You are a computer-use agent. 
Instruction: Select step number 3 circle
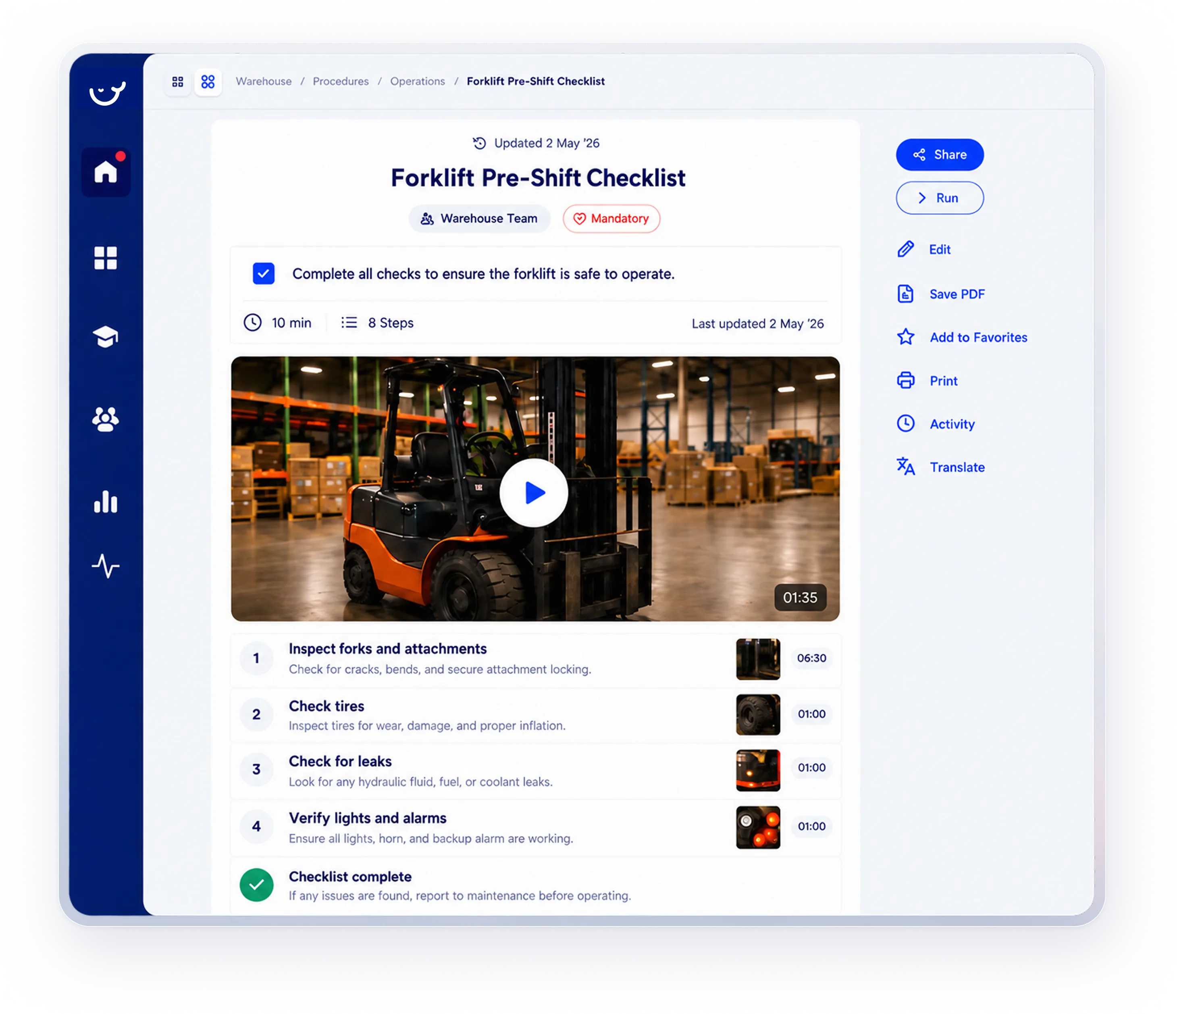257,770
